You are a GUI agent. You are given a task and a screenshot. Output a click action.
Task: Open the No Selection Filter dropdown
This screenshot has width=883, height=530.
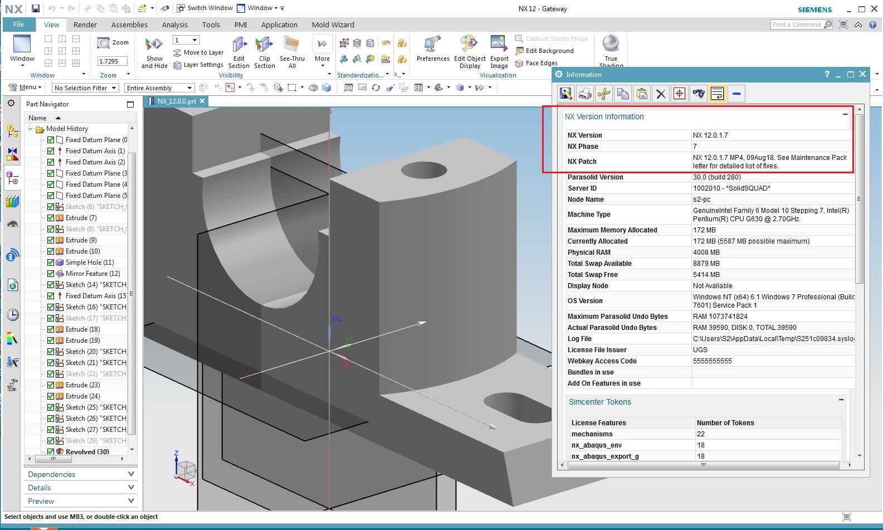pos(85,88)
